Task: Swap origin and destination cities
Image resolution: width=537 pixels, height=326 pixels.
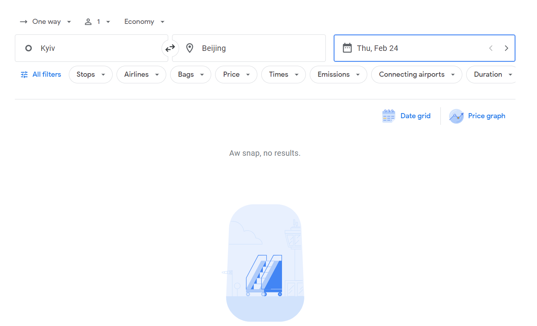Action: (x=170, y=48)
